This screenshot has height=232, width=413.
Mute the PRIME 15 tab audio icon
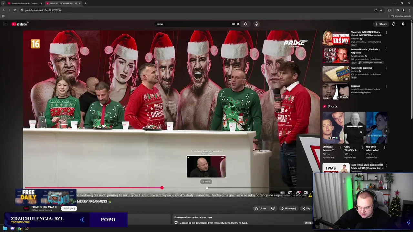click(x=76, y=3)
